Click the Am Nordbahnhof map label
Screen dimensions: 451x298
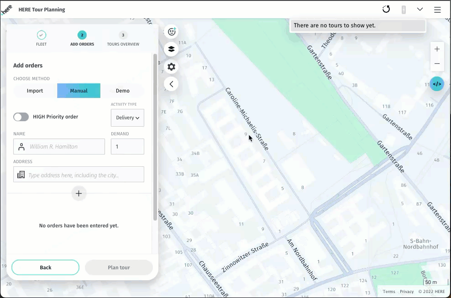click(x=302, y=260)
